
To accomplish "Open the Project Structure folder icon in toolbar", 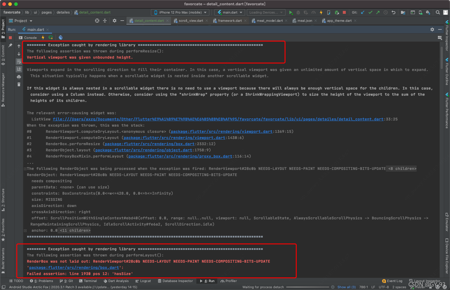I will pyautogui.click(x=403, y=12).
